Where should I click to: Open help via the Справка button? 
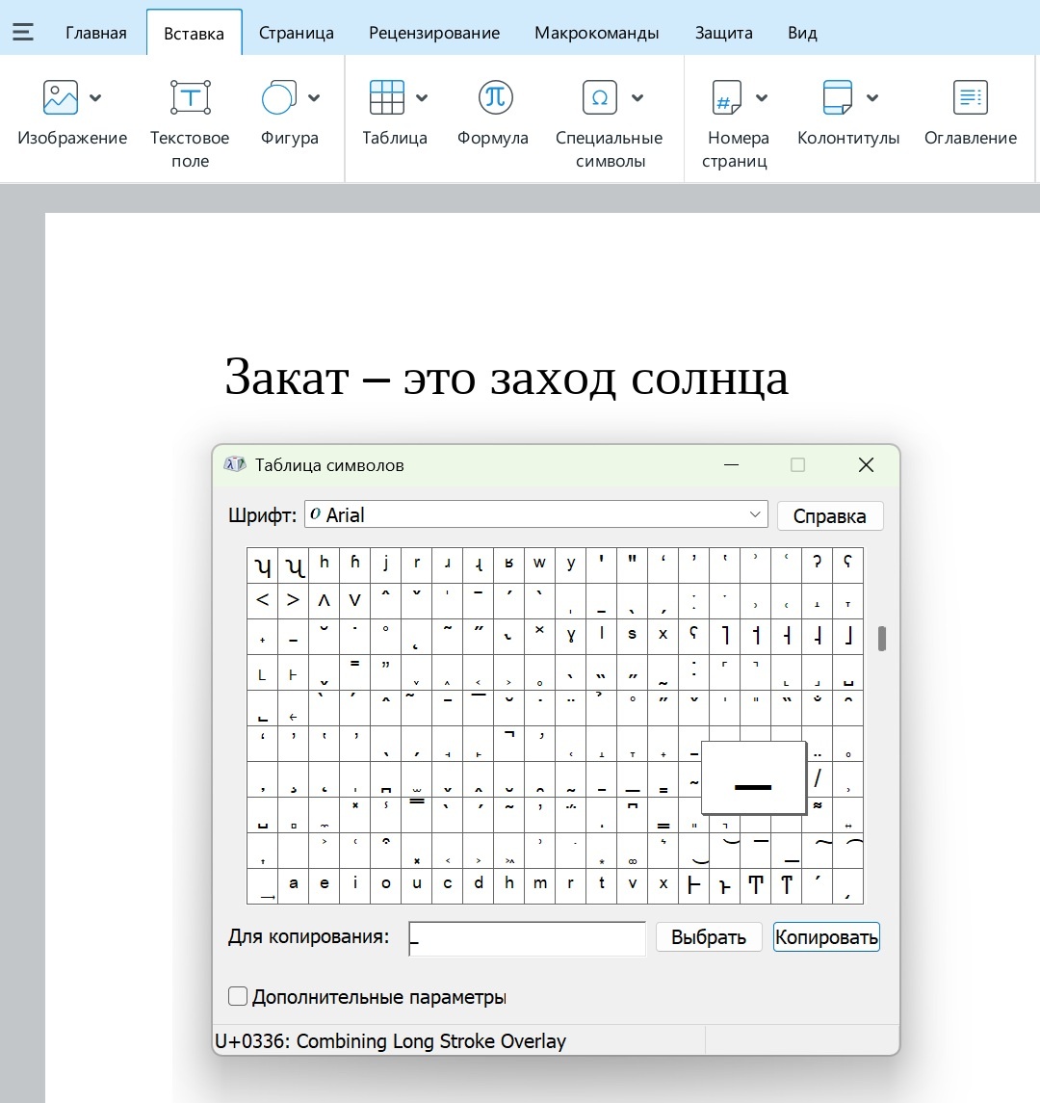coord(829,516)
